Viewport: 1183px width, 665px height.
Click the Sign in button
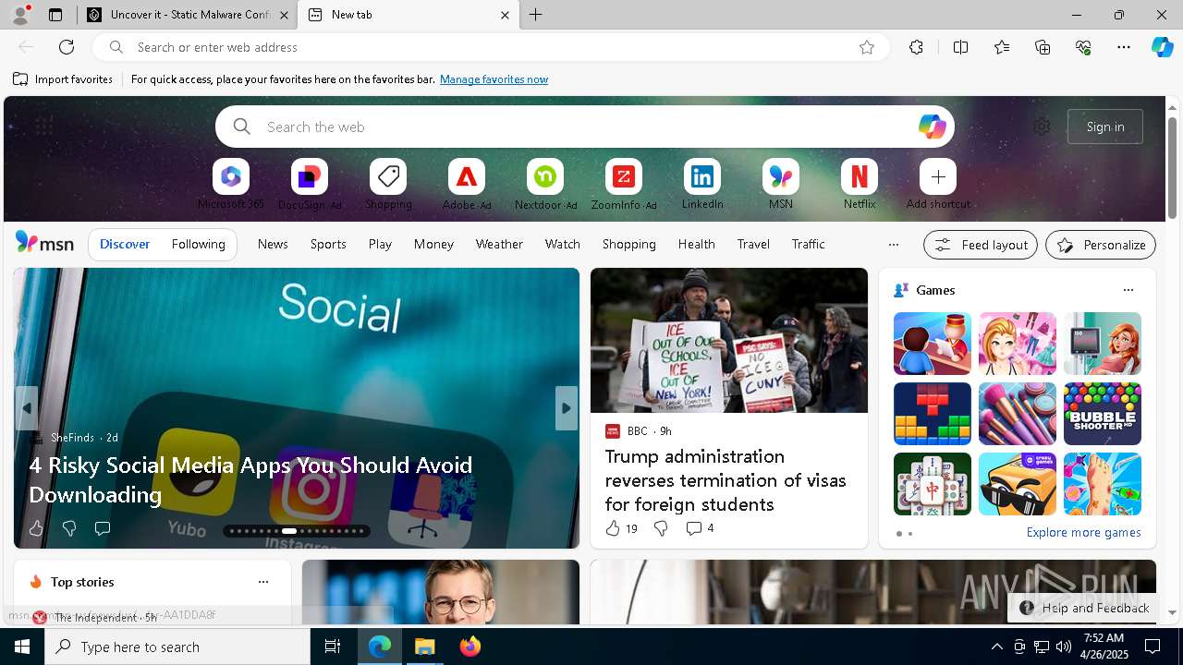1105,127
